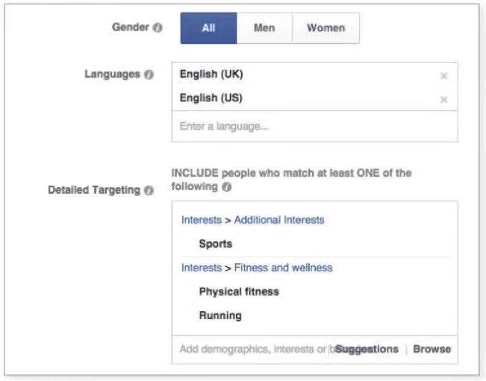Screen dimensions: 486x381
Task: Select the Physical fitness interest item
Action: pyautogui.click(x=239, y=292)
